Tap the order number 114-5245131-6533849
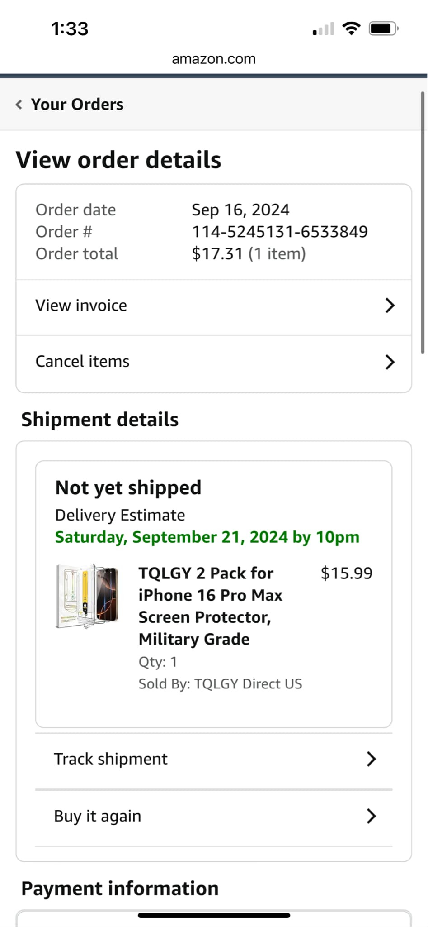 (280, 232)
